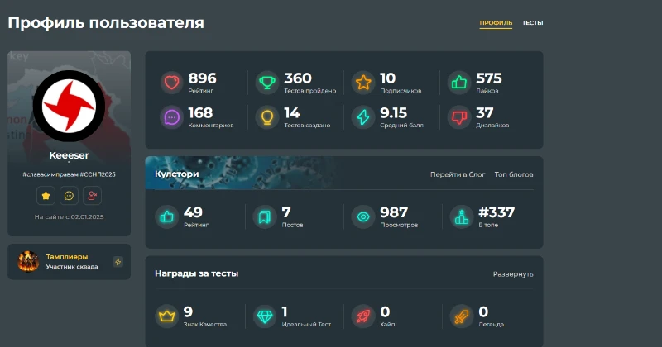Click the bookmark posts icon beside 7
The width and height of the screenshot is (662, 347).
pyautogui.click(x=265, y=216)
